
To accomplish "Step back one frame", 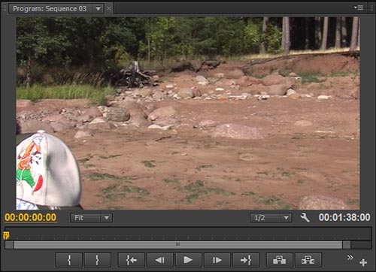I will [159, 260].
